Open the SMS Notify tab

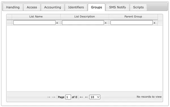(x=117, y=7)
